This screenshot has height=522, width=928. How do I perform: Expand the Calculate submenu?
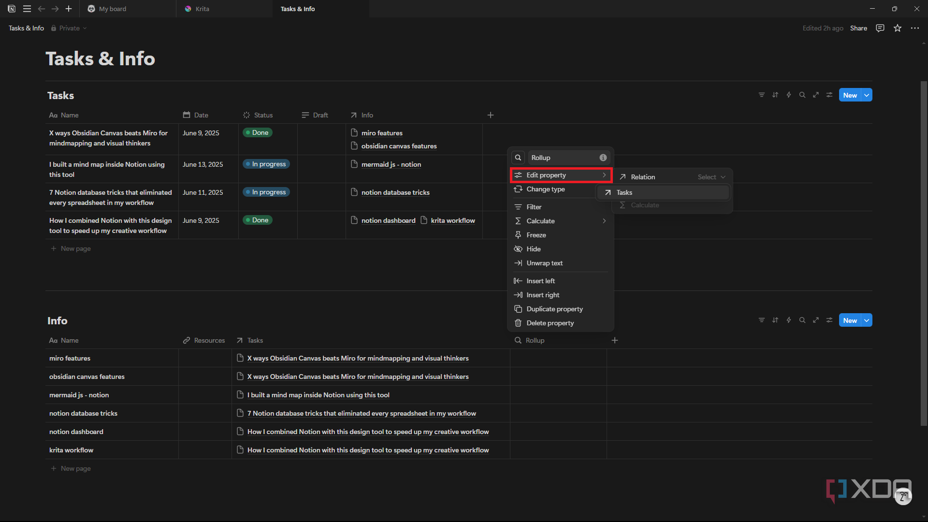click(561, 221)
